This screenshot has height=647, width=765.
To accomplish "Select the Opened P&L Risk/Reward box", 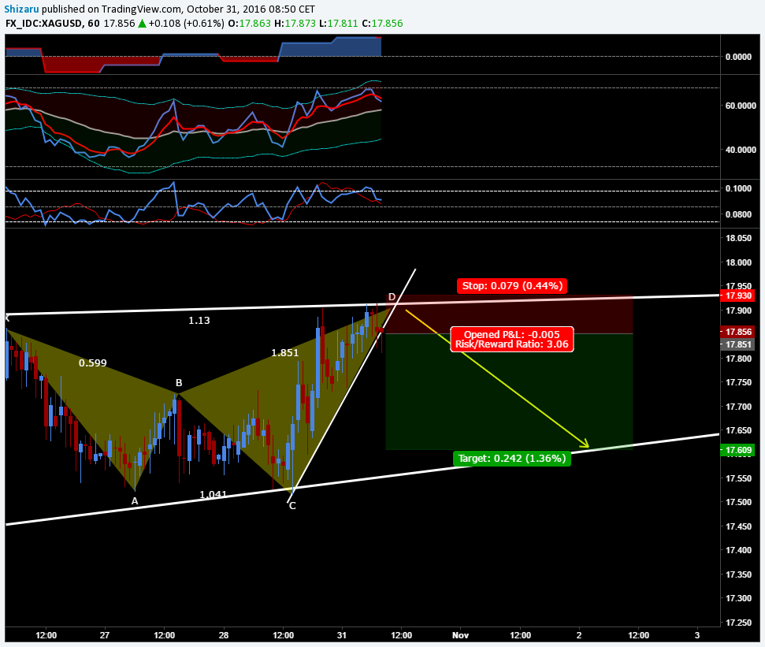I will [512, 339].
